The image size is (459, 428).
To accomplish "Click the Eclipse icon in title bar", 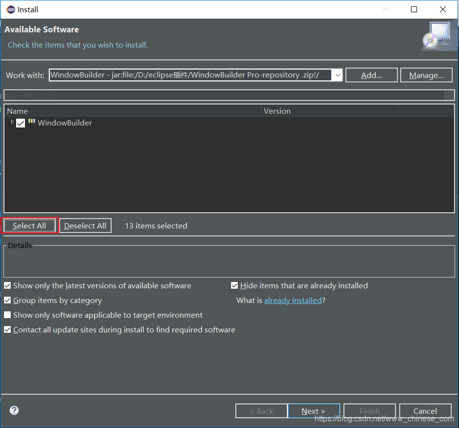I will coord(11,10).
